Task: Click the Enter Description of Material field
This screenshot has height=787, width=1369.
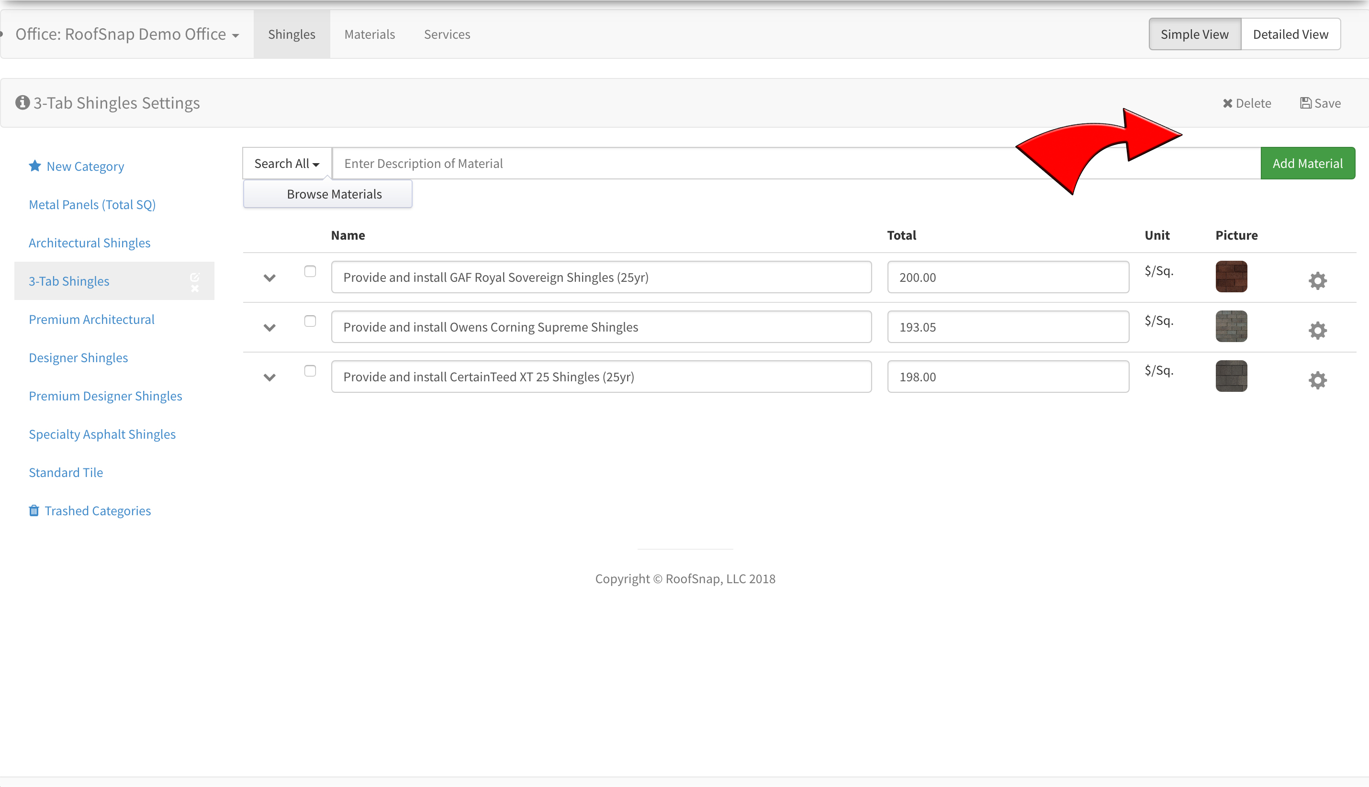Action: coord(797,163)
